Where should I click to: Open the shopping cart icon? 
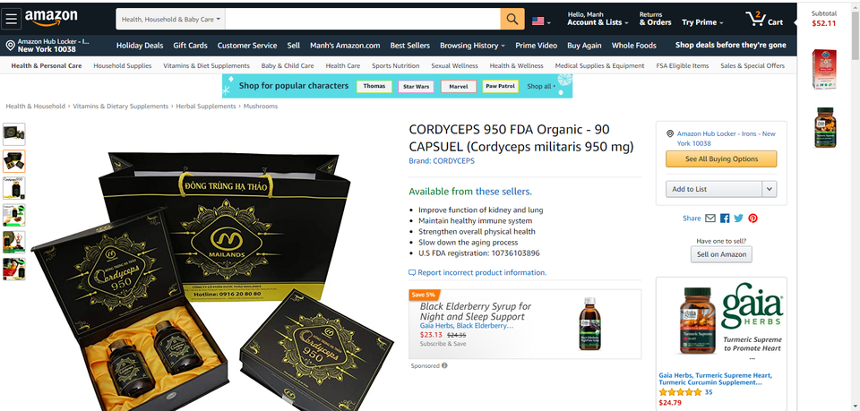click(x=764, y=19)
